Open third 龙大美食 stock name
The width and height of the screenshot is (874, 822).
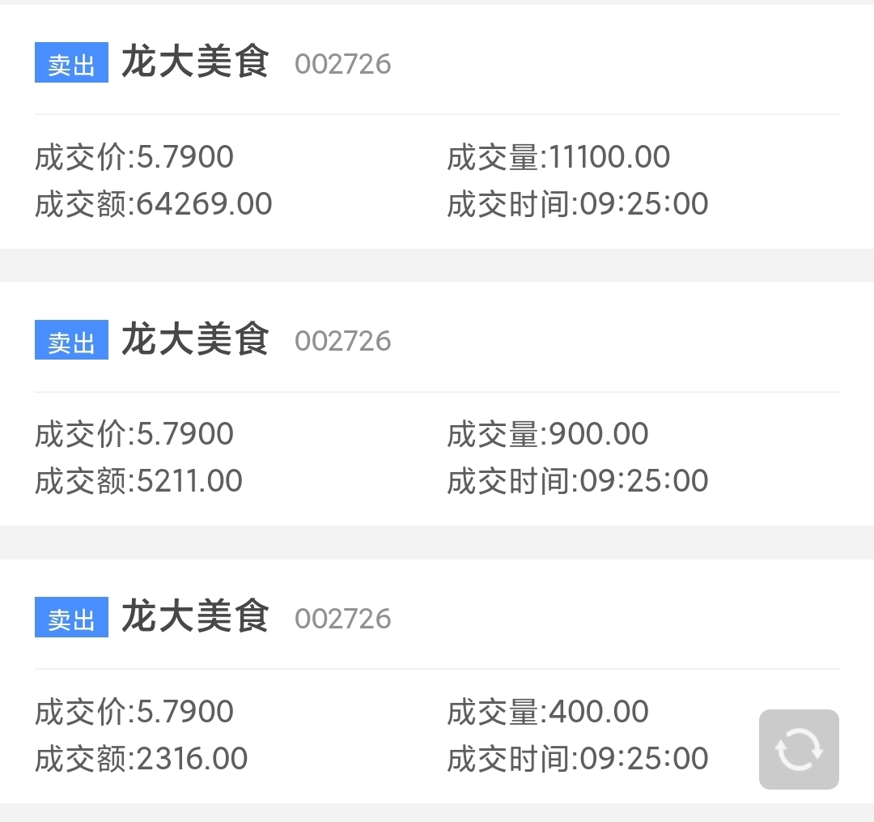click(x=195, y=616)
